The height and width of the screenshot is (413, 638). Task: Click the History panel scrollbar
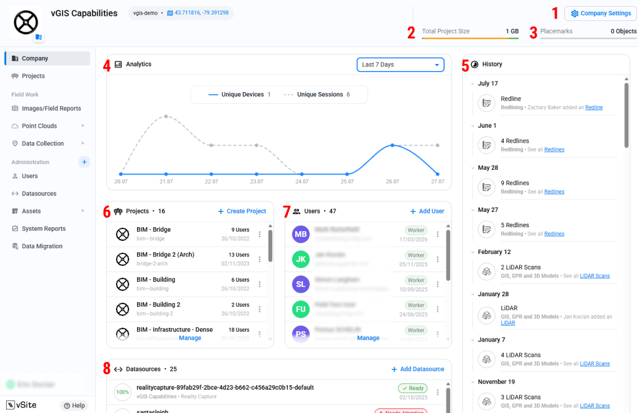pos(626,115)
